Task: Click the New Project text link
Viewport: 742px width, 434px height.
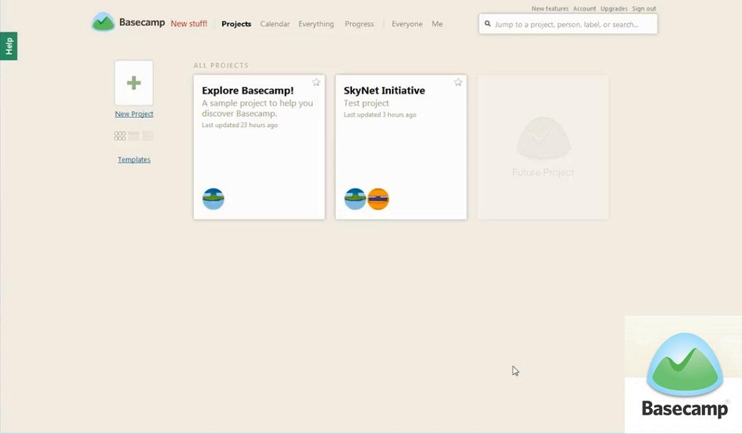Action: (x=134, y=114)
